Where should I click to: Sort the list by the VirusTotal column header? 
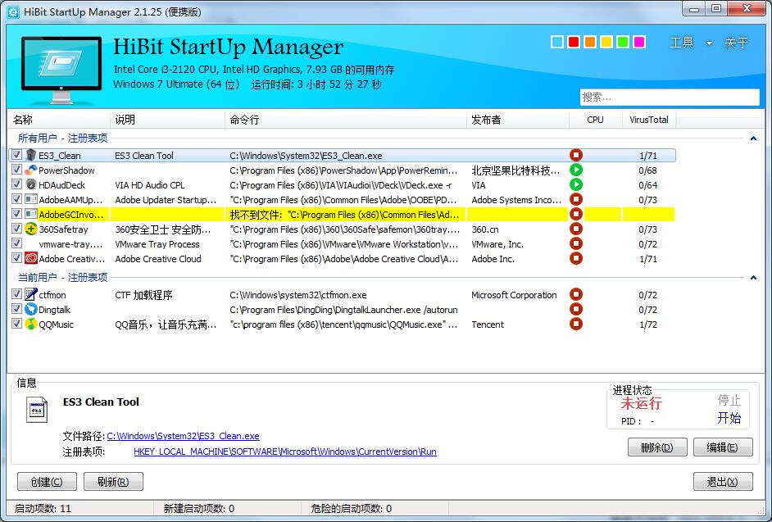coord(648,120)
